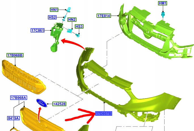Click the highlighted 17D957B label
This screenshot has width=194, height=131.
[x=104, y=114]
